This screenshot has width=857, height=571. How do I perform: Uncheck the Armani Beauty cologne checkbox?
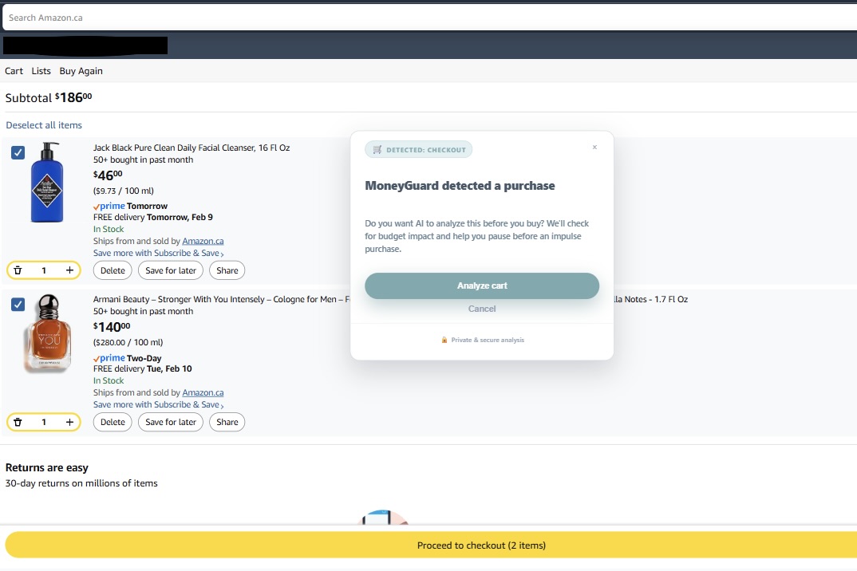point(18,305)
